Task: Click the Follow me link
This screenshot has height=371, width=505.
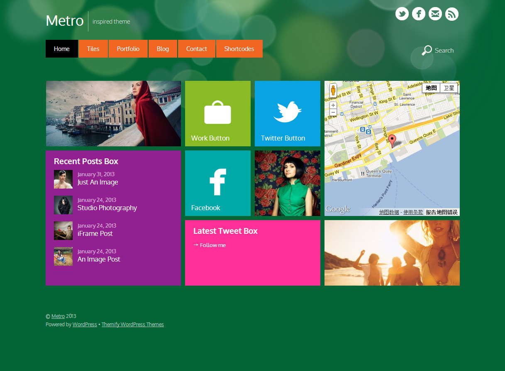Action: [x=213, y=245]
